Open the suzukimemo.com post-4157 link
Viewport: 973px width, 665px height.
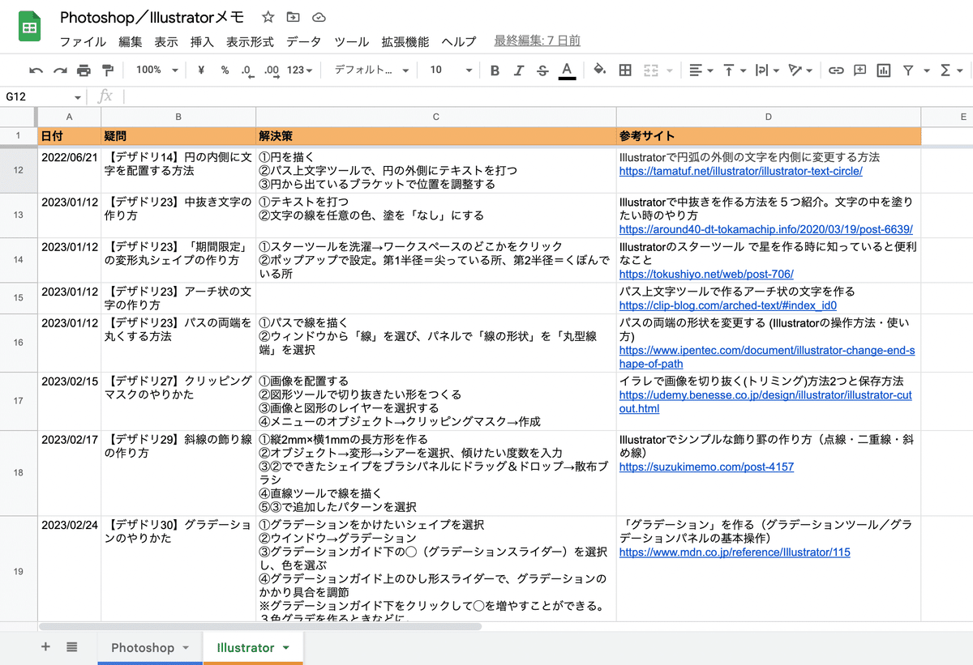click(x=706, y=467)
